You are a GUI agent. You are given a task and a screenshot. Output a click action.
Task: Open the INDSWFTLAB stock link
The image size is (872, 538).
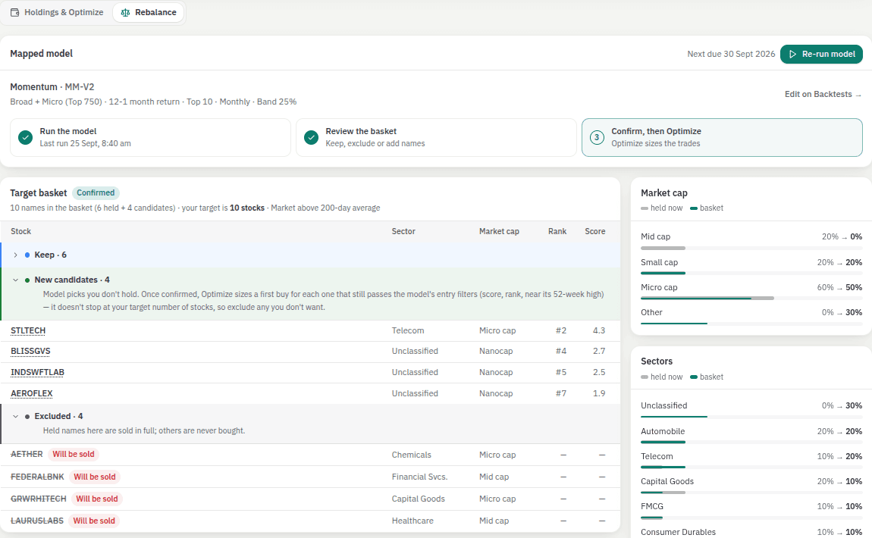click(37, 372)
